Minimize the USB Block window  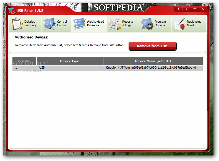click(x=195, y=9)
